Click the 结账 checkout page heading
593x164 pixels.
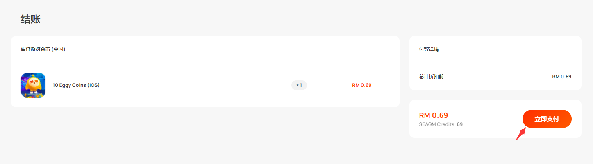(31, 19)
